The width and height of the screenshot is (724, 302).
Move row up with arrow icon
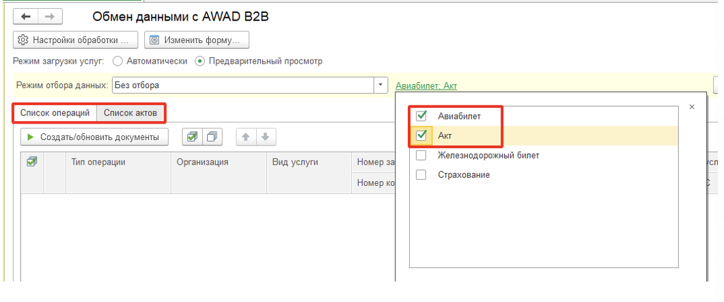[x=246, y=137]
